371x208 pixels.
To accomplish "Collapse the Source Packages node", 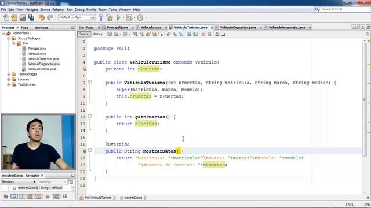I will point(9,38).
